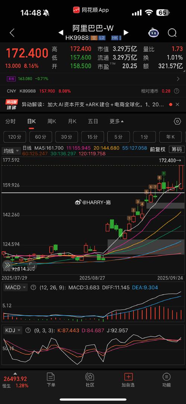The width and height of the screenshot is (186, 404).
Task: Switch to 月K tab
Action: (x=72, y=121)
